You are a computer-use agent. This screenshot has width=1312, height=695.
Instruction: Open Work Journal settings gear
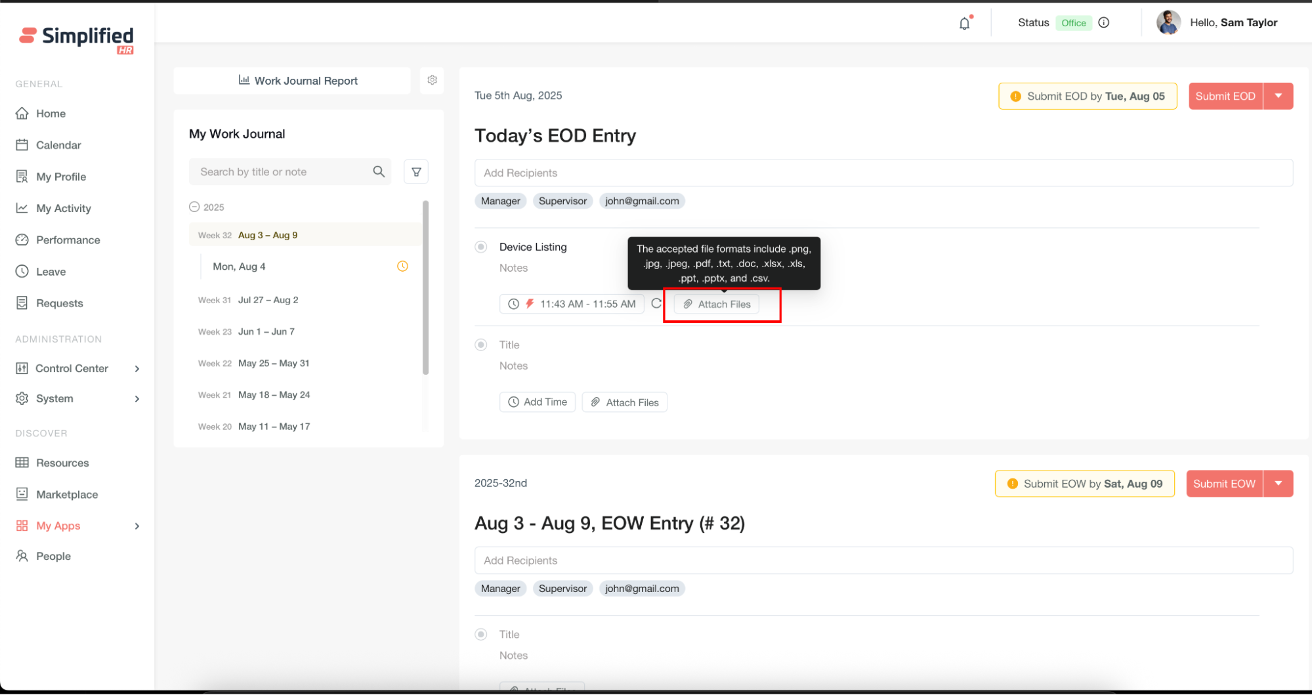pyautogui.click(x=432, y=80)
